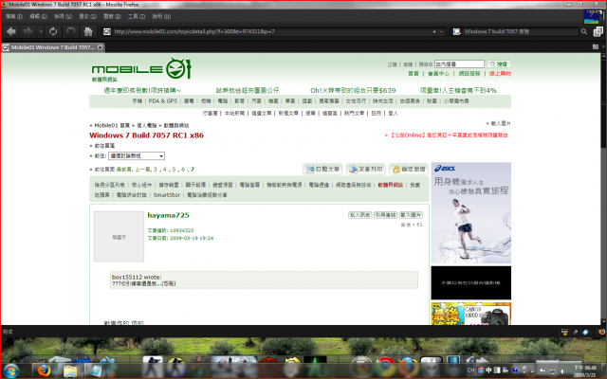Click the mobile01.com URL address field

[x=271, y=31]
